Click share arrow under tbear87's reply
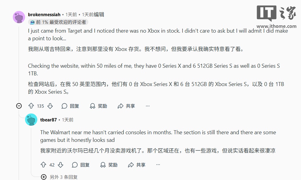301x180 pixels. [x=131, y=165]
